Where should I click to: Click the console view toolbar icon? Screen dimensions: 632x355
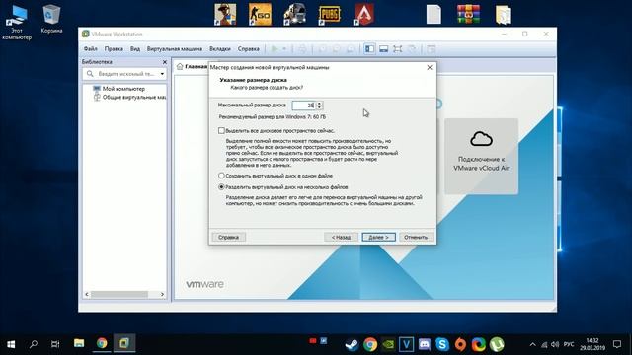[432, 48]
